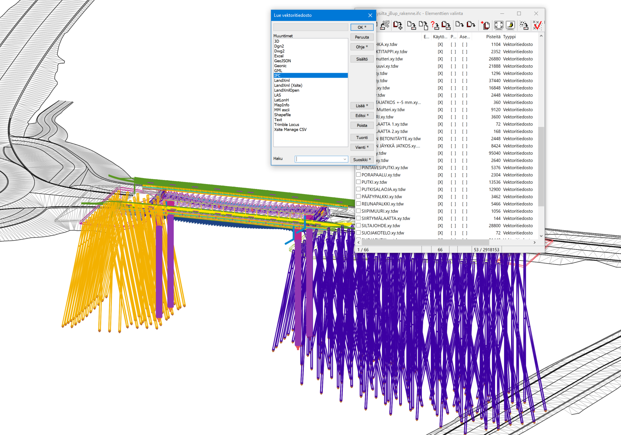This screenshot has height=435, width=621.
Task: Click the hatched lines with arrow icon
Action: [x=385, y=25]
